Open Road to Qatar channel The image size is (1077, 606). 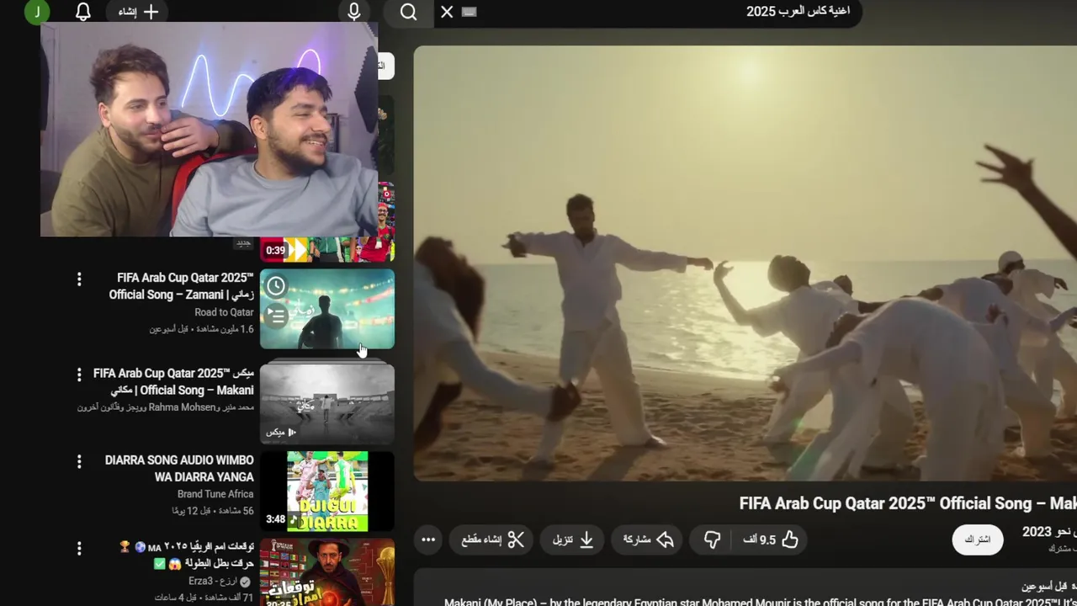pos(224,312)
